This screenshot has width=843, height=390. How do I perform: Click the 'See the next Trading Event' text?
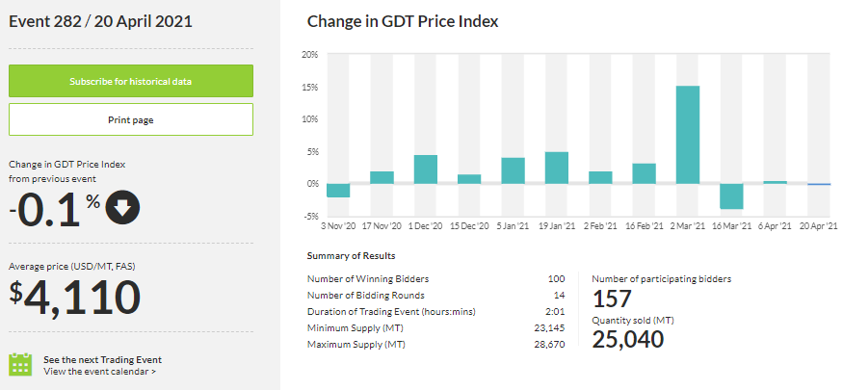coord(103,360)
